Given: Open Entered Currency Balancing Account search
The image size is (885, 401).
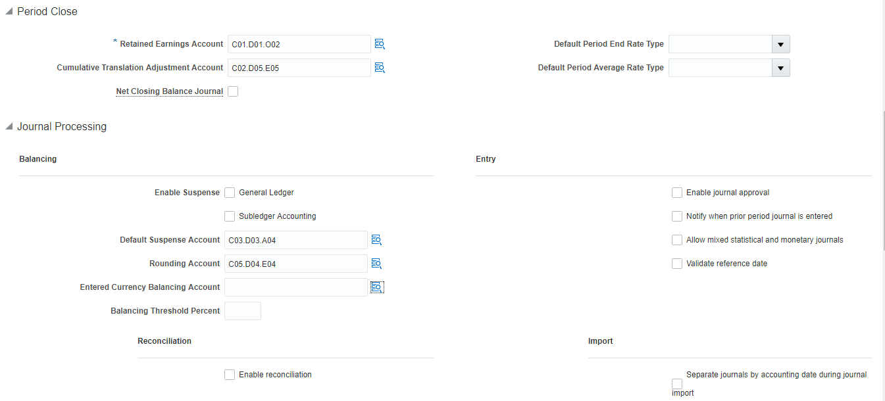Looking at the screenshot, I should (376, 287).
